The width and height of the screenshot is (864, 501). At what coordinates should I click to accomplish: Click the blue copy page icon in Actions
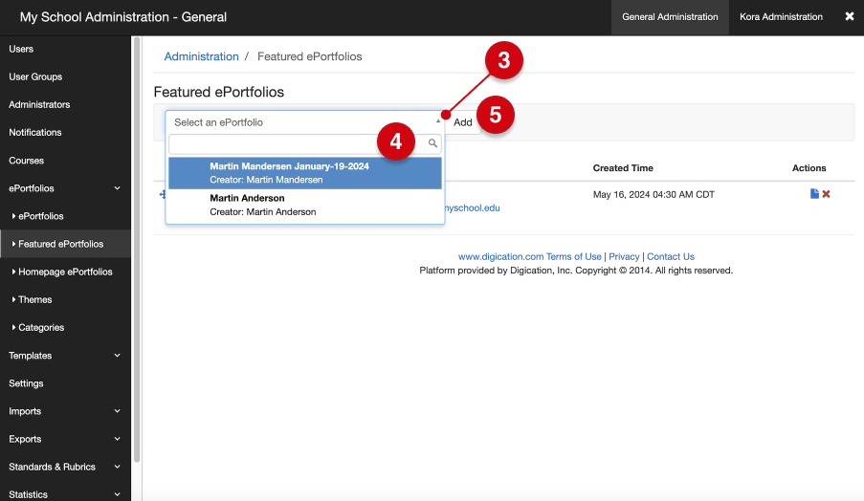tap(814, 194)
